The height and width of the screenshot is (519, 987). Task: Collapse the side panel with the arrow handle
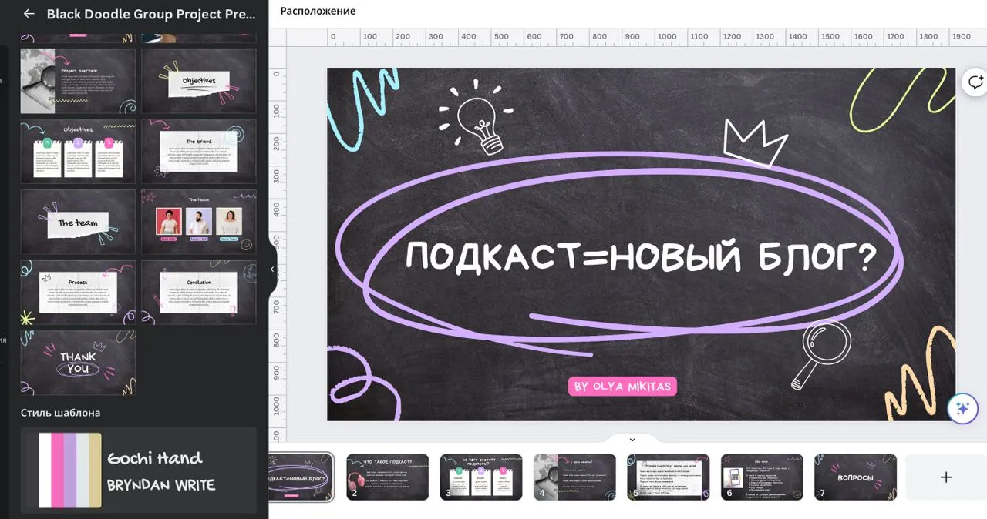coord(271,270)
